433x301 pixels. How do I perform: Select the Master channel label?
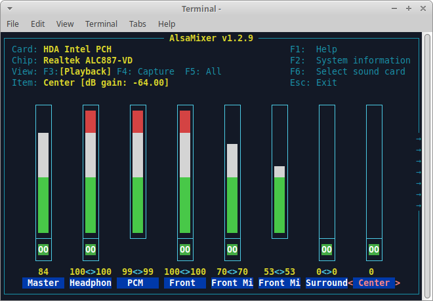43,283
